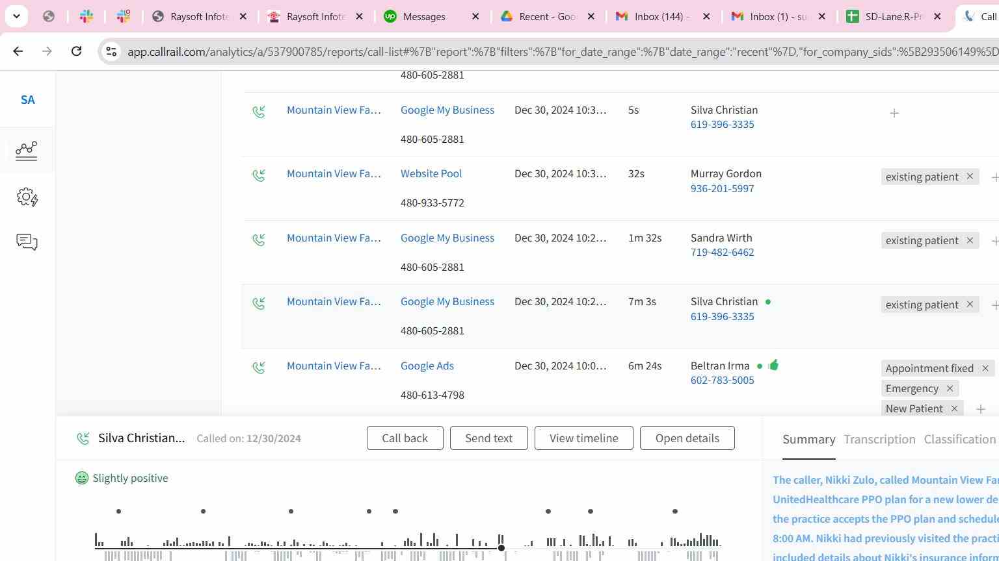Click the Slightly positive sentiment label
This screenshot has width=999, height=561.
tap(130, 478)
